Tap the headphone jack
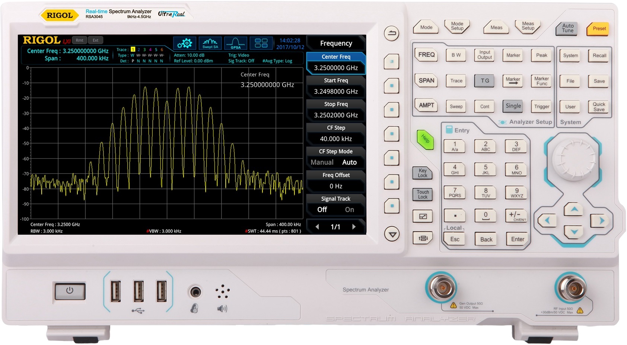The image size is (627, 345). tap(195, 292)
